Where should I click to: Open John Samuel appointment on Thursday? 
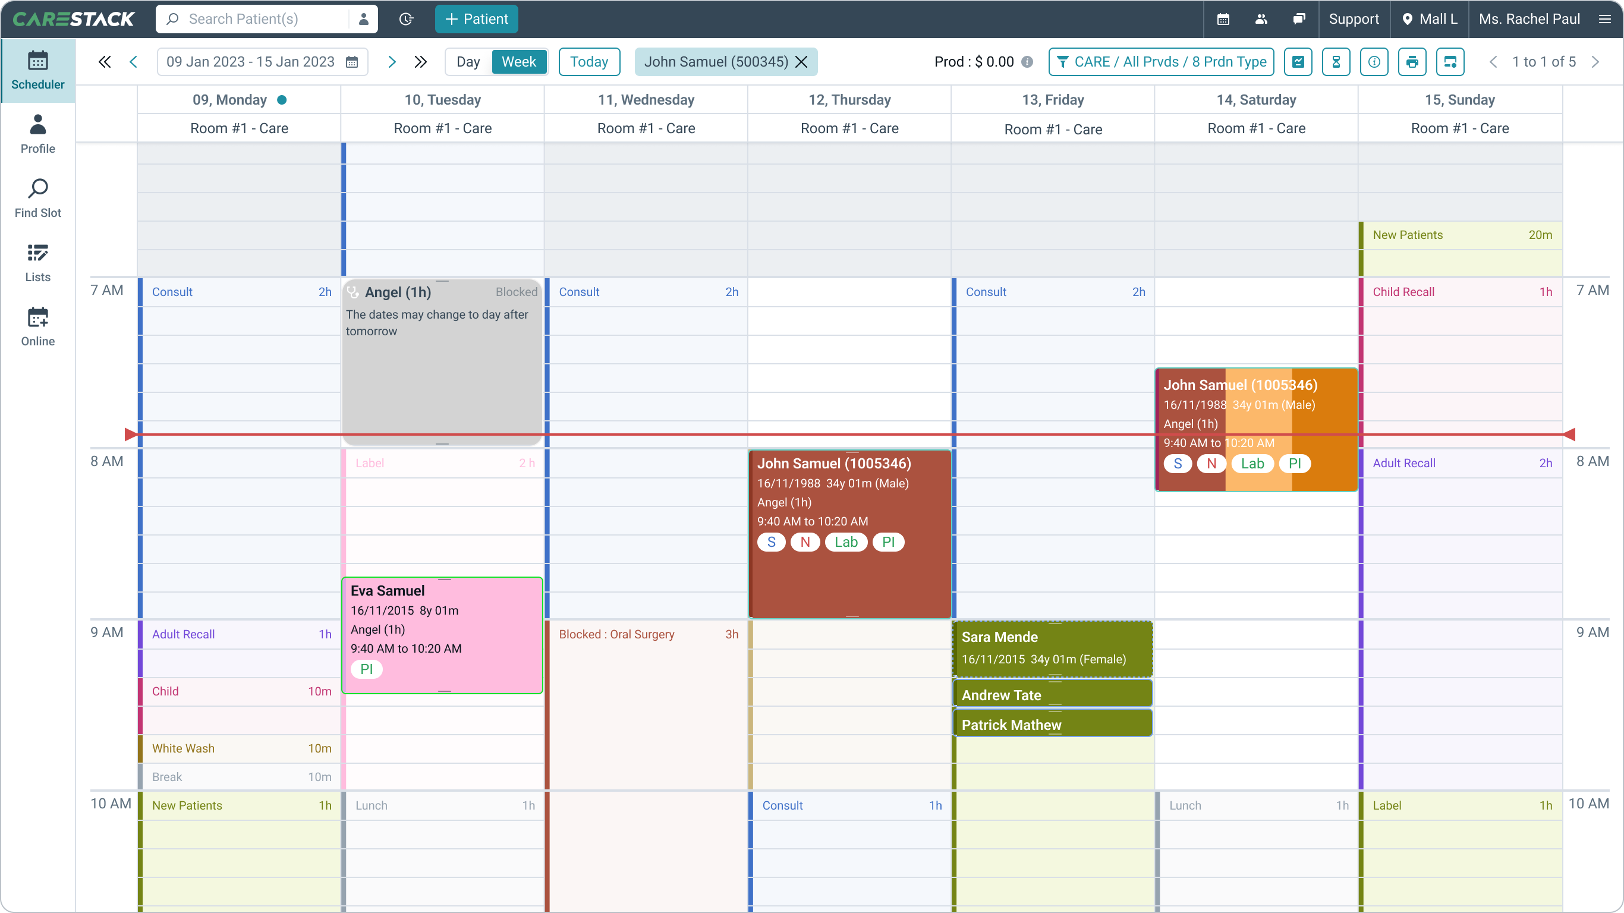(x=850, y=533)
